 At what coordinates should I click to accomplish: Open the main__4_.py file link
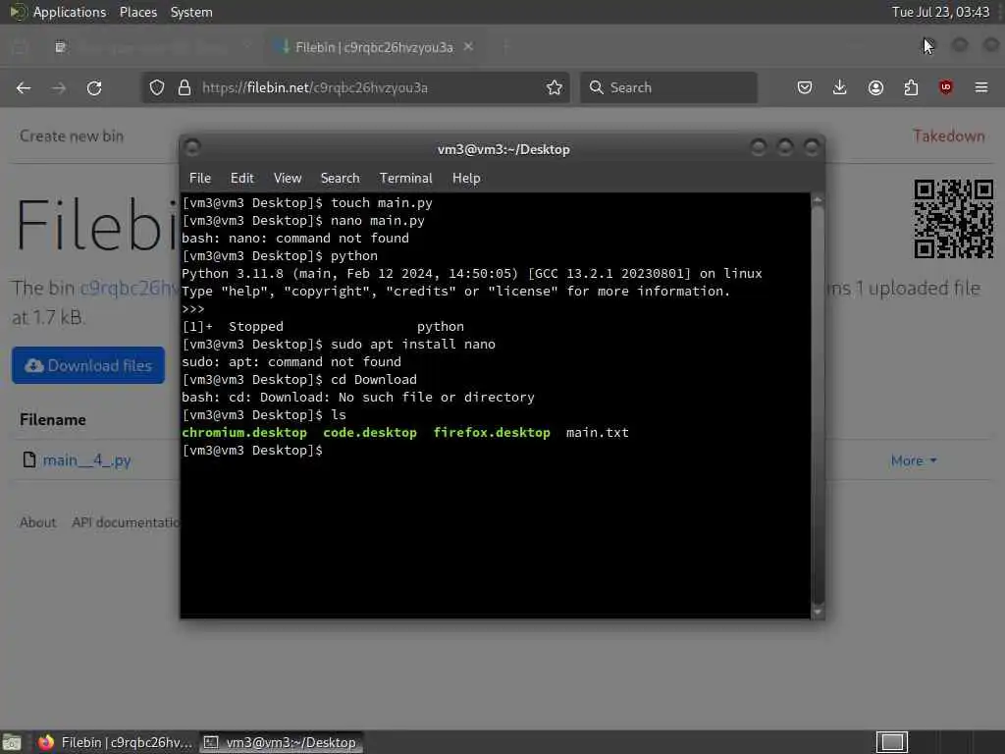click(x=87, y=460)
